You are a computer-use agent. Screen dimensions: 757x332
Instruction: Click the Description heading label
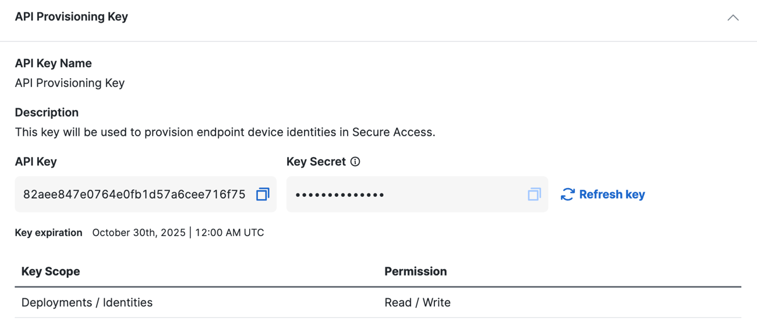(x=47, y=112)
